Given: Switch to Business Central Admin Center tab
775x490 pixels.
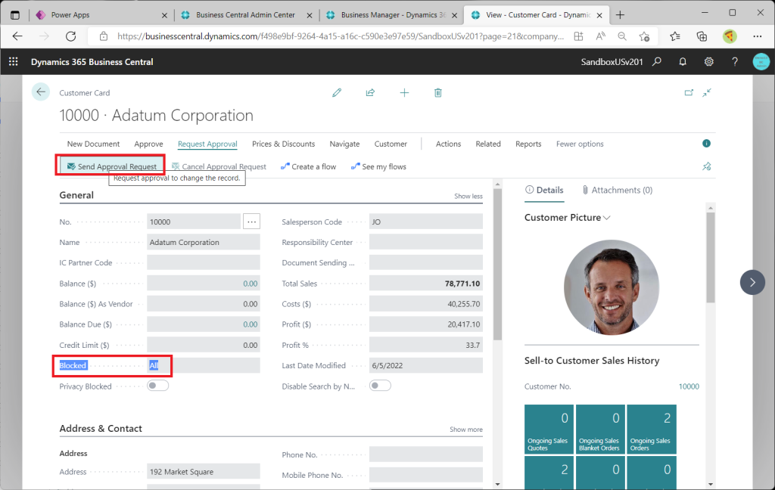Looking at the screenshot, I should pos(245,15).
